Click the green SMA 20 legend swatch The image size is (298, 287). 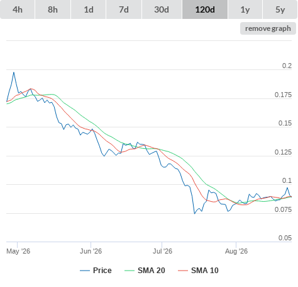pyautogui.click(x=130, y=271)
